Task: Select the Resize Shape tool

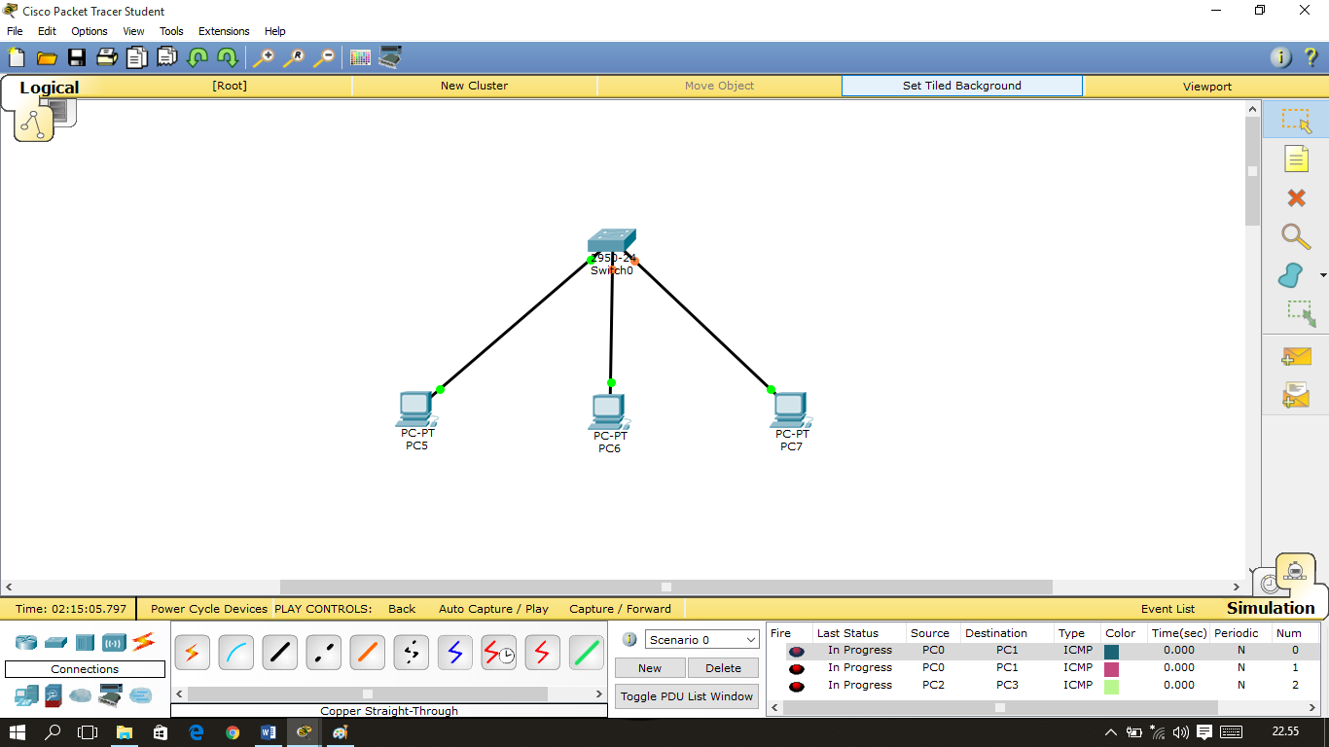Action: [x=1296, y=314]
